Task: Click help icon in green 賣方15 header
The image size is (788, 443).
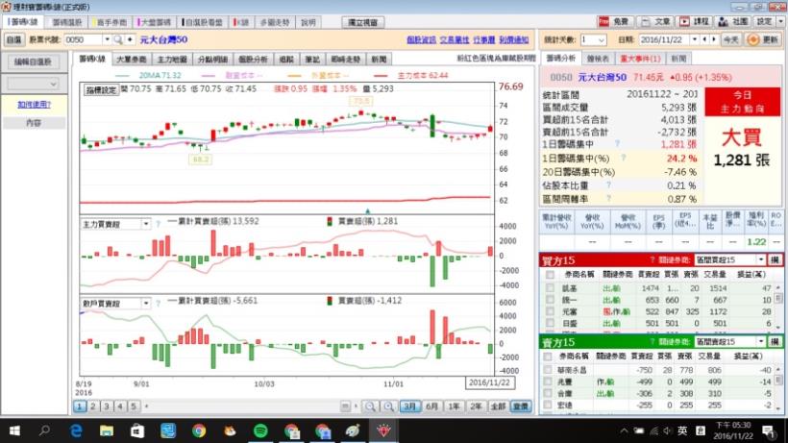Action: 653,341
